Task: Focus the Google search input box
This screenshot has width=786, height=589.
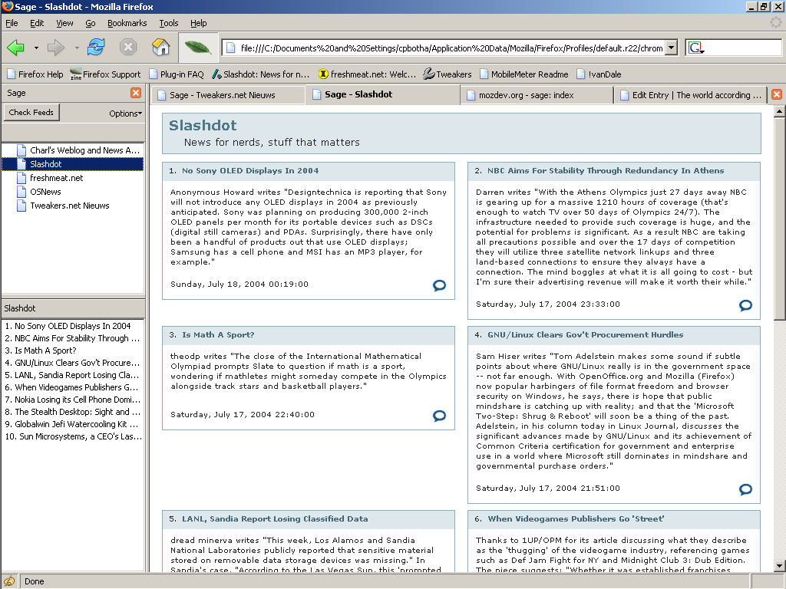Action: (x=743, y=48)
